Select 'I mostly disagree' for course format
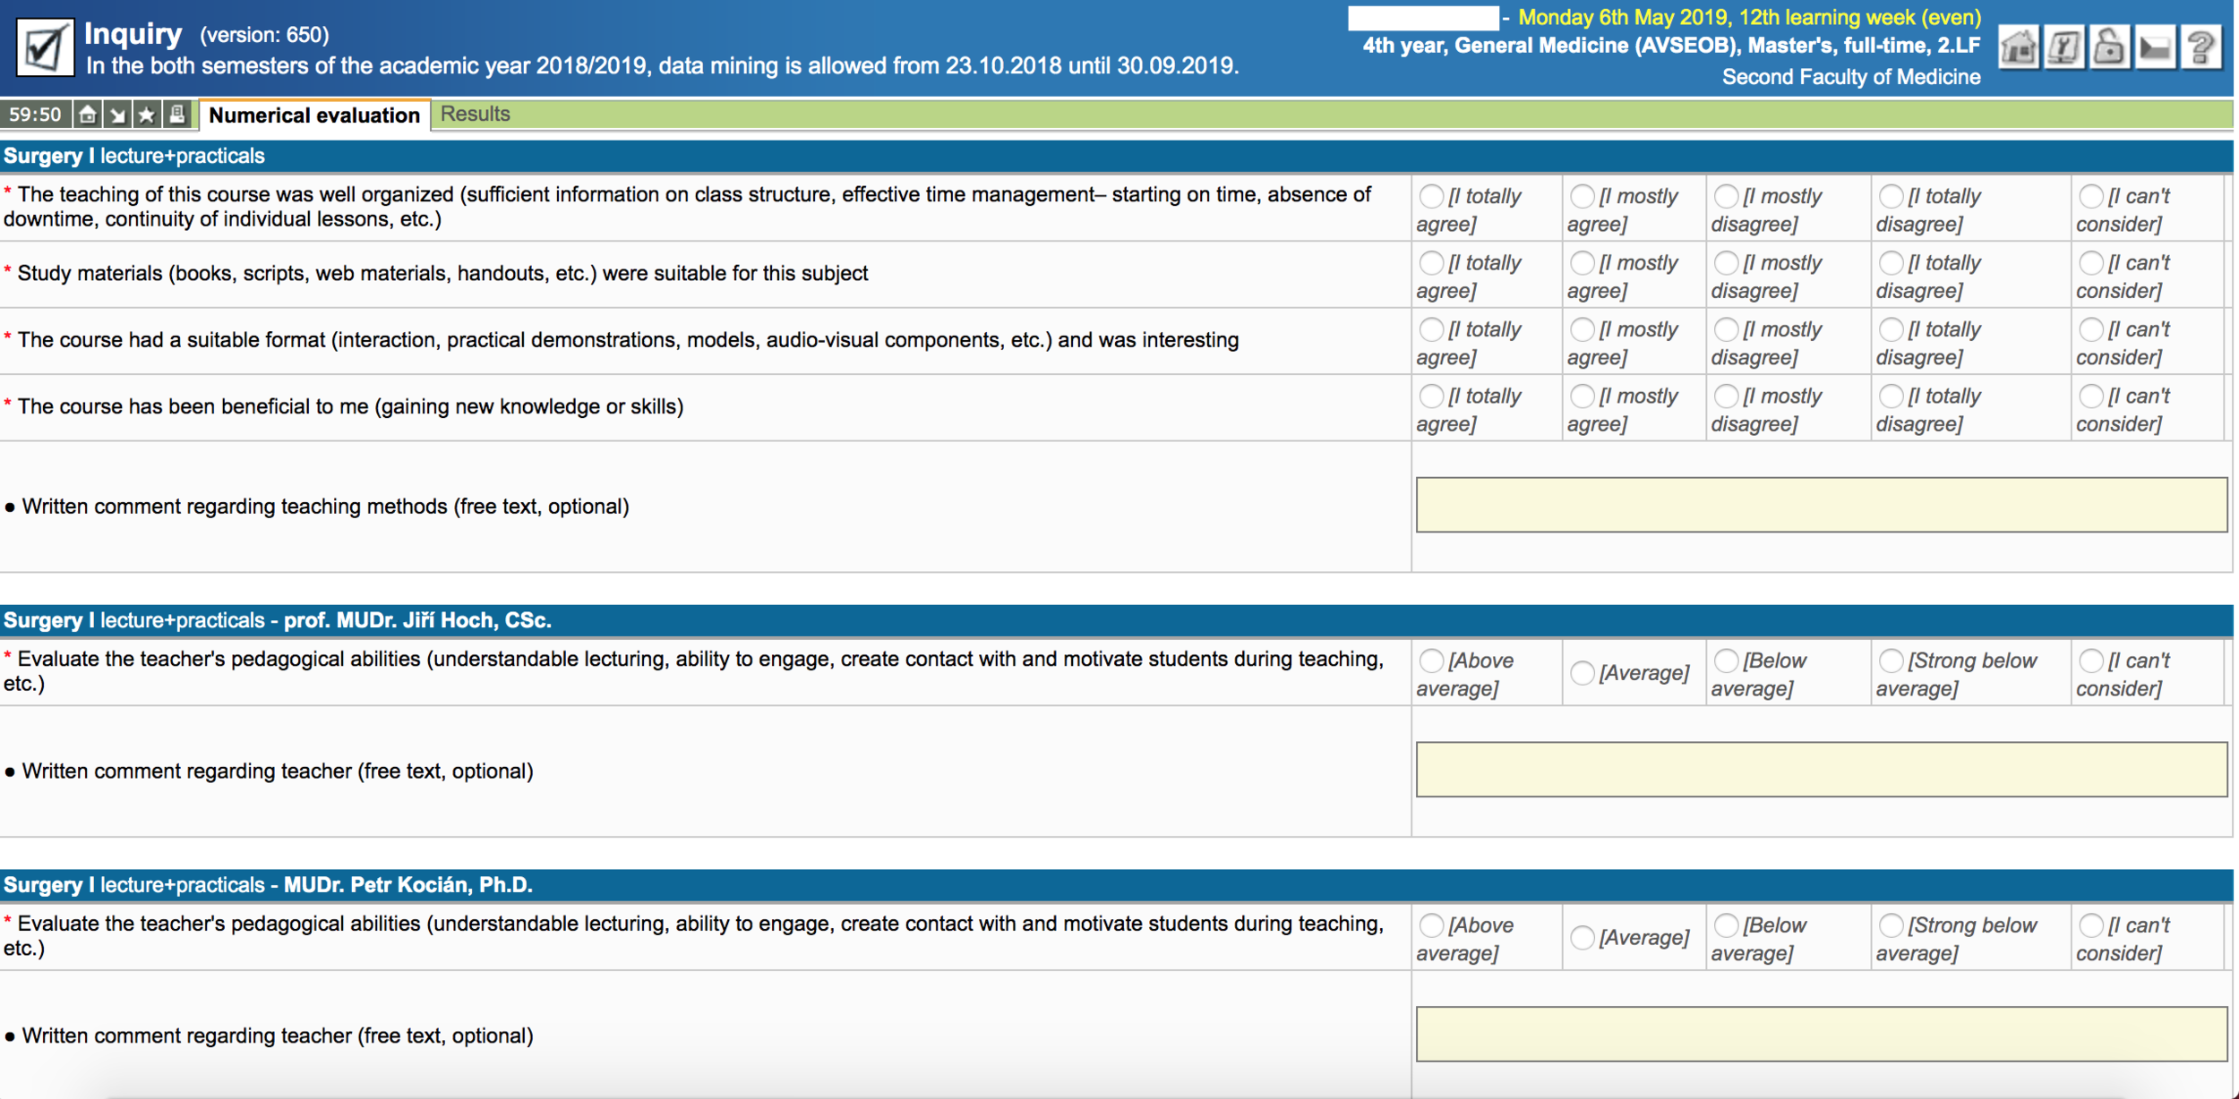The height and width of the screenshot is (1099, 2239). [x=1726, y=329]
